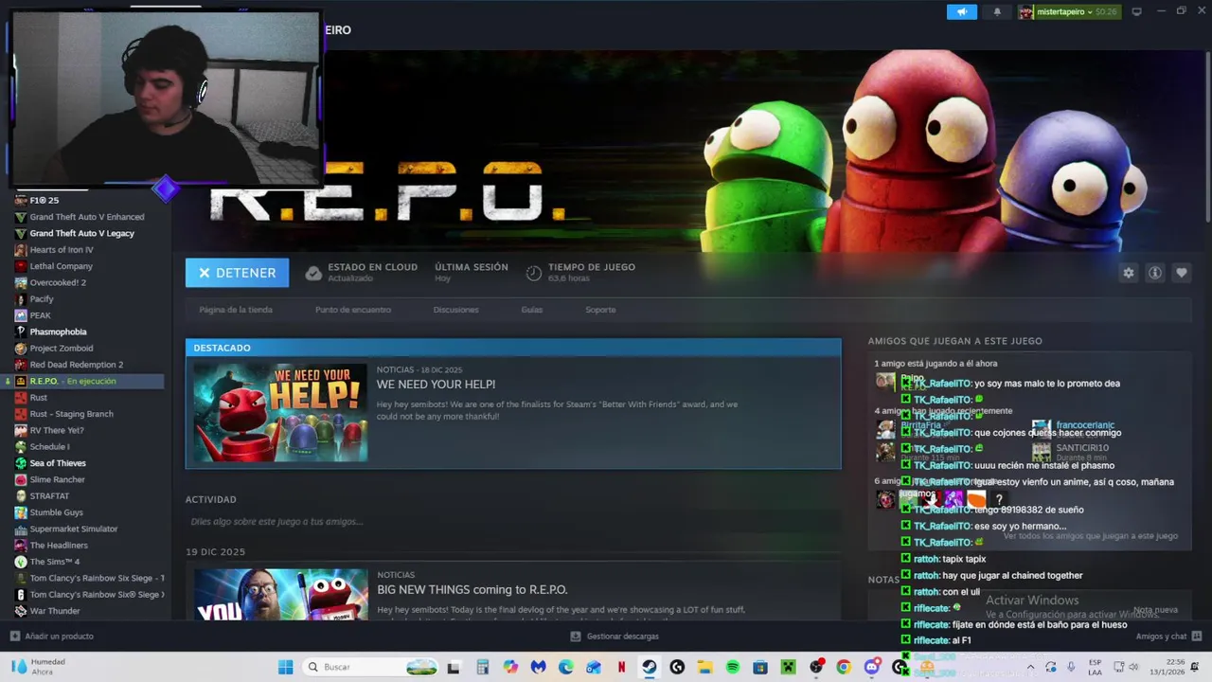Select Grand Theft Auto V Legacy
This screenshot has height=682, width=1212.
(82, 233)
